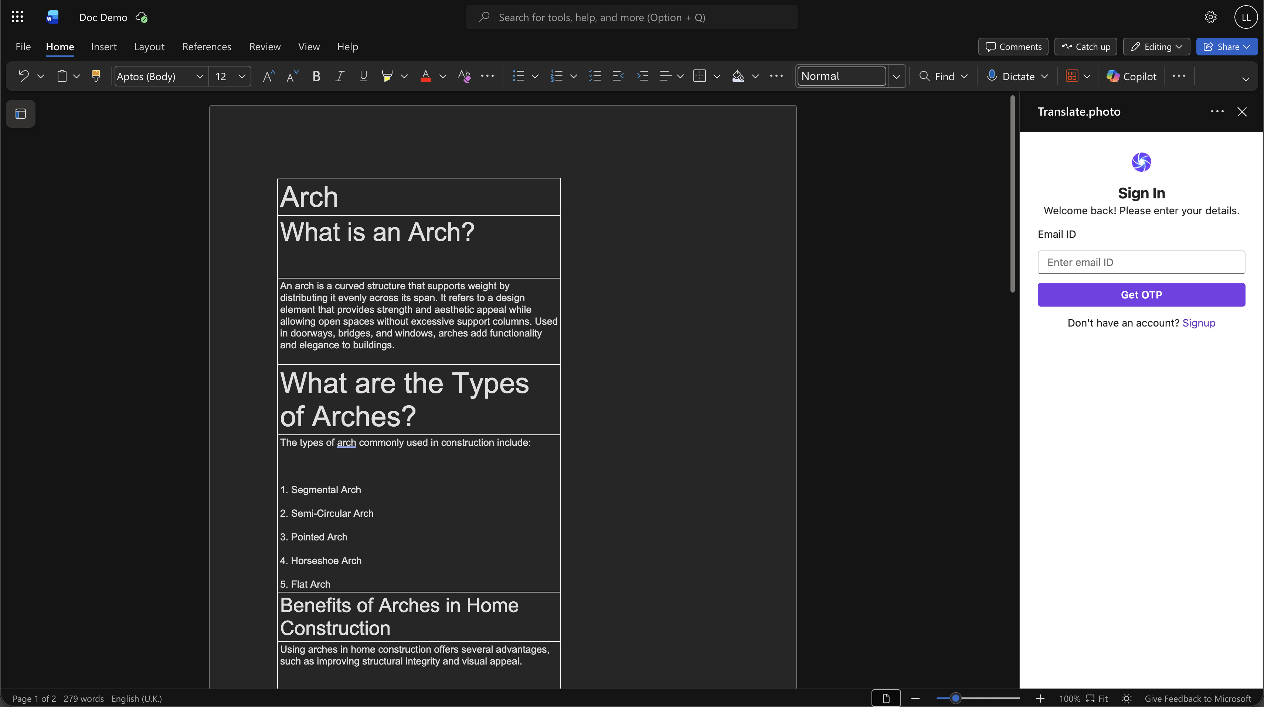The height and width of the screenshot is (707, 1264).
Task: Open more paragraph options ellipsis
Action: [776, 76]
